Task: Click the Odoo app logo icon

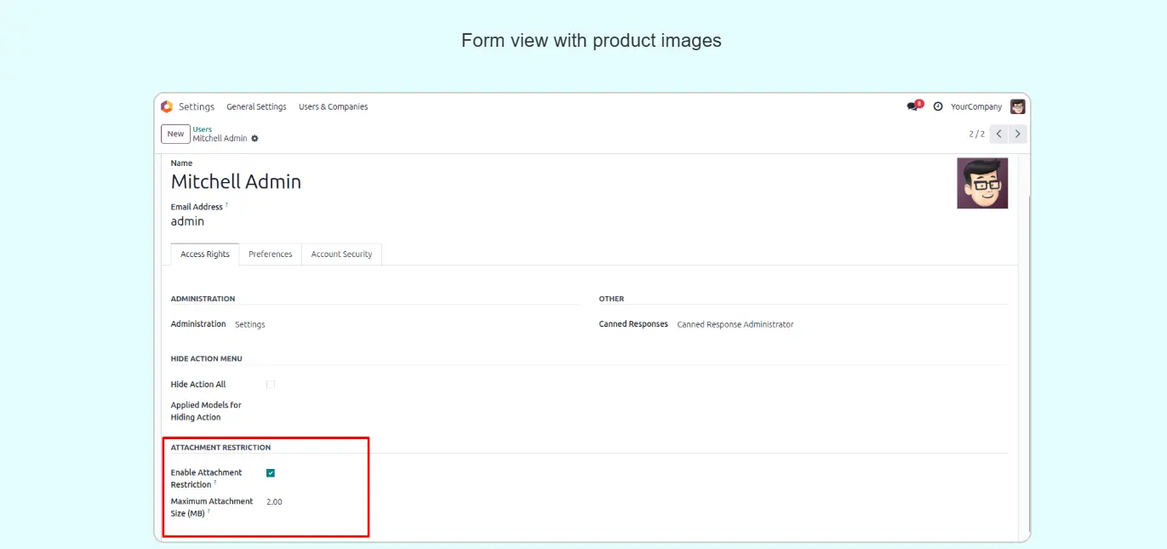Action: 167,106
